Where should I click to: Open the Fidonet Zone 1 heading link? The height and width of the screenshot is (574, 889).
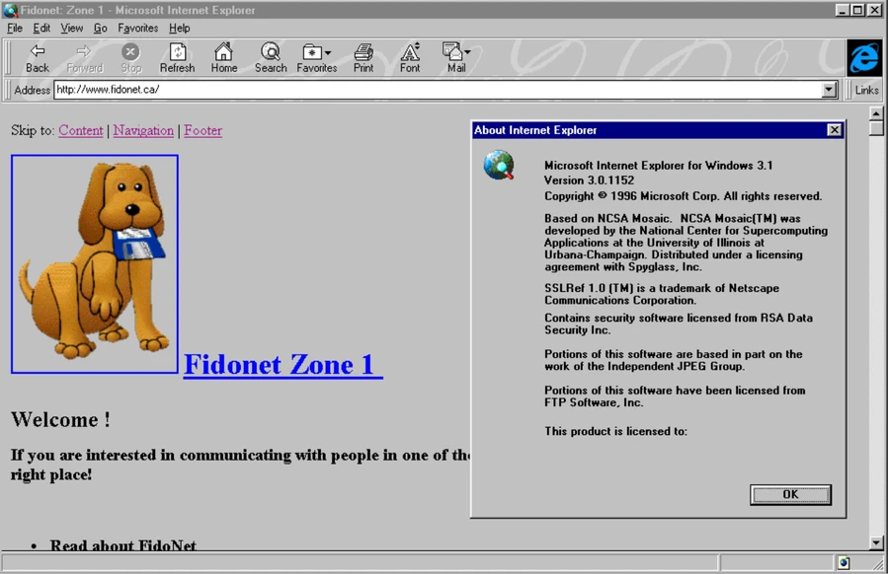point(283,365)
